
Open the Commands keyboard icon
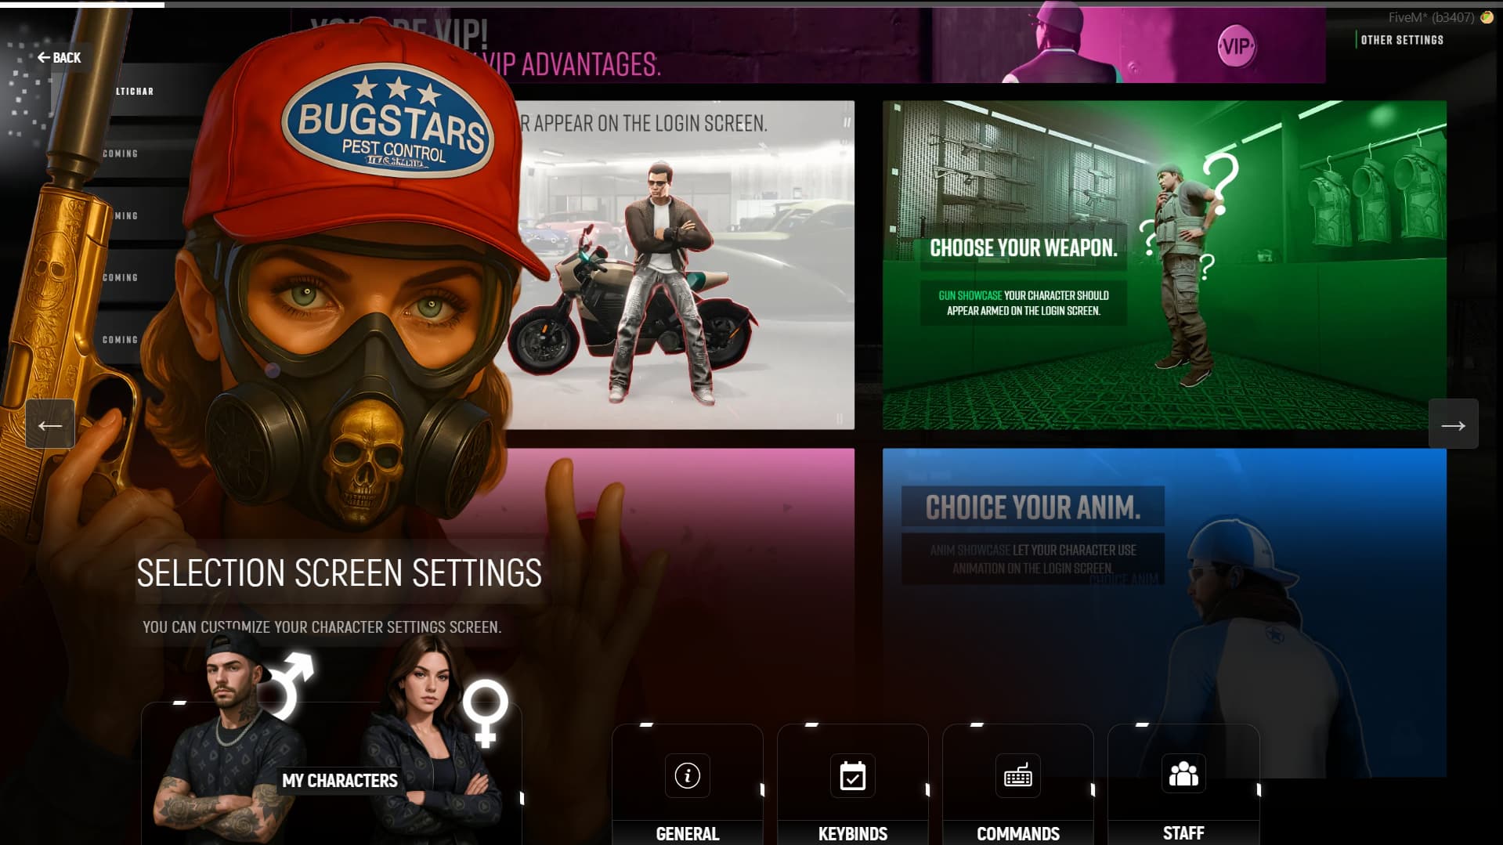(x=1017, y=775)
